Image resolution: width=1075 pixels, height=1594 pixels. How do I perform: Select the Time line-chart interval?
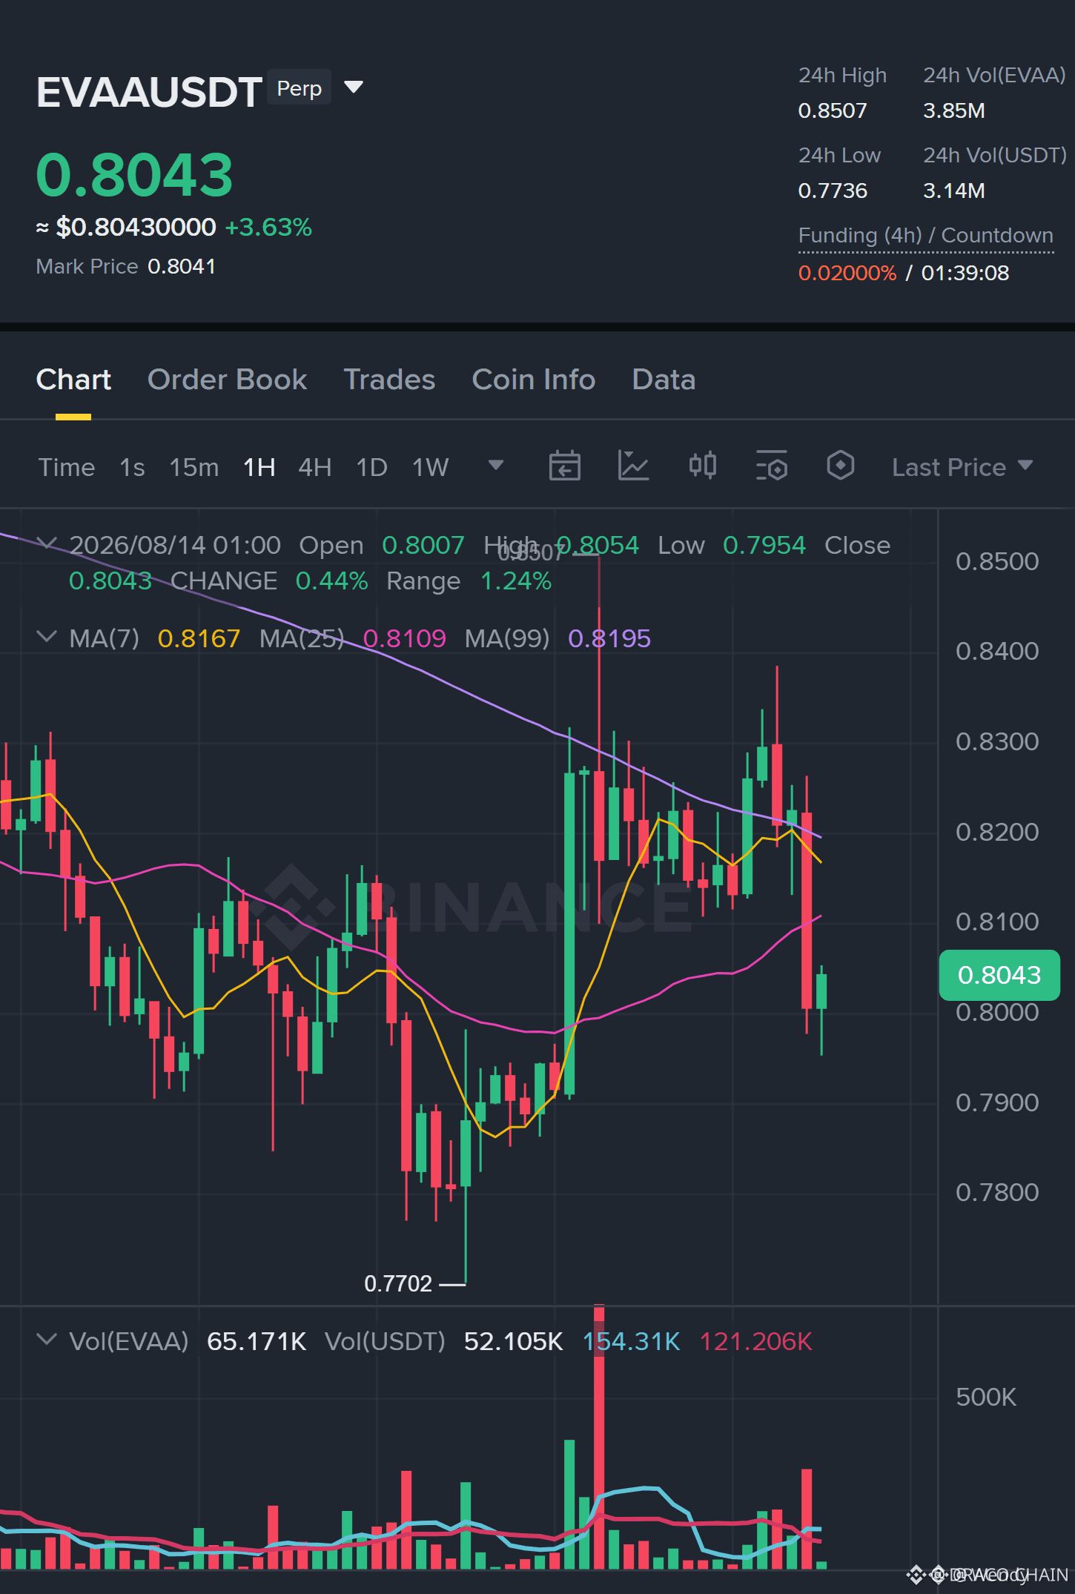pyautogui.click(x=67, y=467)
